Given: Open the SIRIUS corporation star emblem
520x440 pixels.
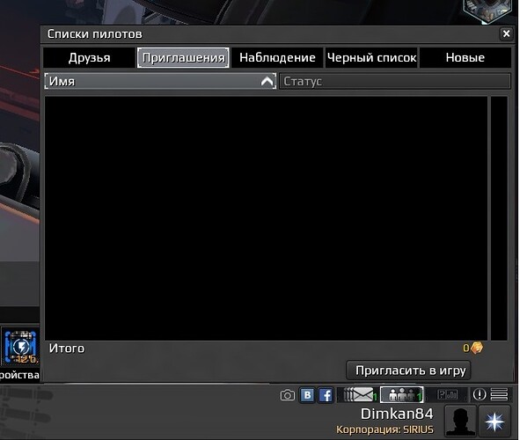Looking at the screenshot, I should pos(494,422).
